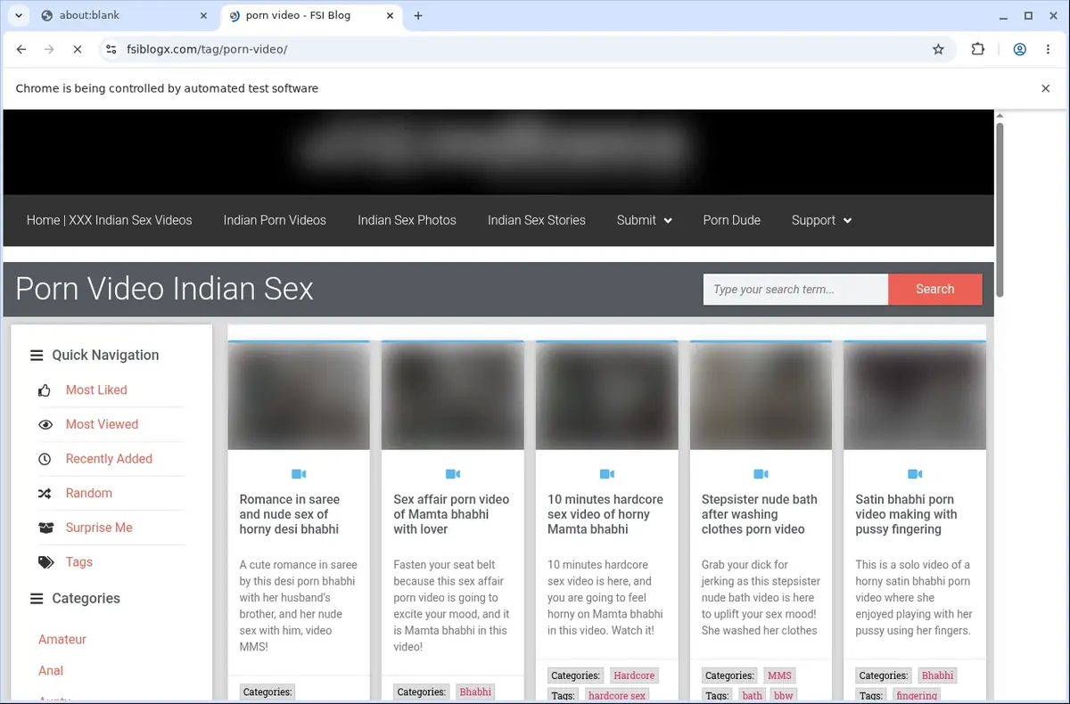Click the red Search button
Image resolution: width=1070 pixels, height=704 pixels.
pos(934,290)
